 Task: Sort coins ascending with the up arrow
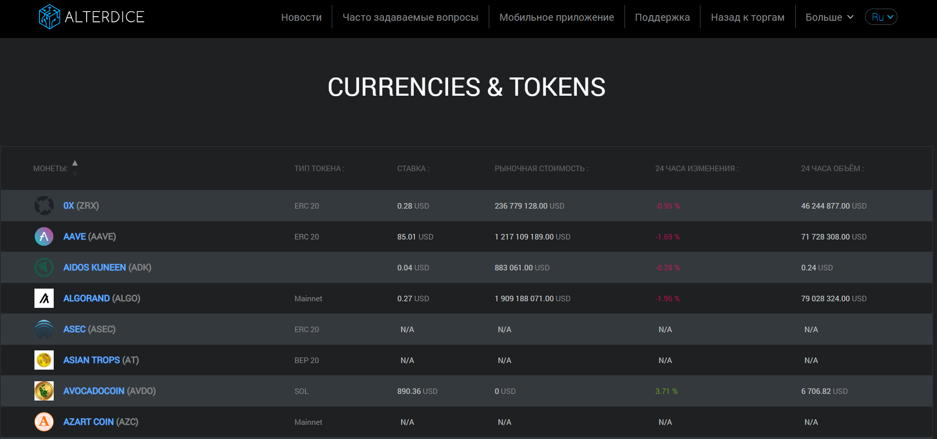pyautogui.click(x=75, y=163)
